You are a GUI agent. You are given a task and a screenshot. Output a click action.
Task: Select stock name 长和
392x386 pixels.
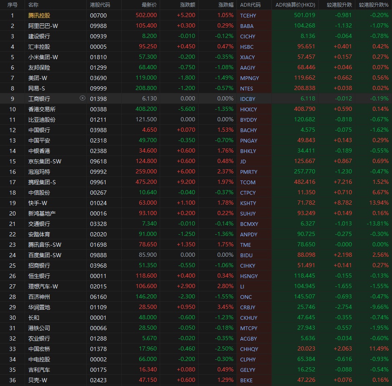(x=34, y=318)
